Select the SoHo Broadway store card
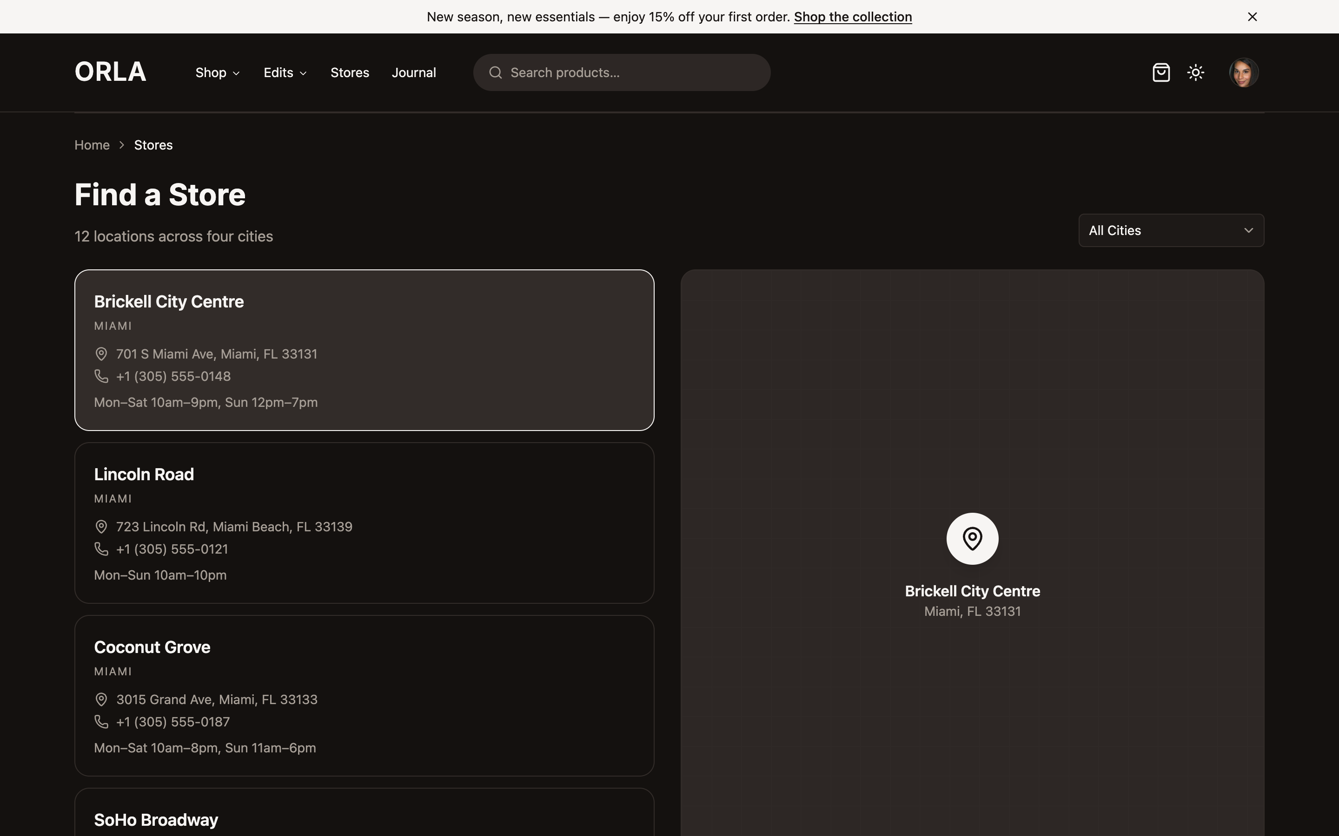This screenshot has height=836, width=1339. pyautogui.click(x=364, y=813)
